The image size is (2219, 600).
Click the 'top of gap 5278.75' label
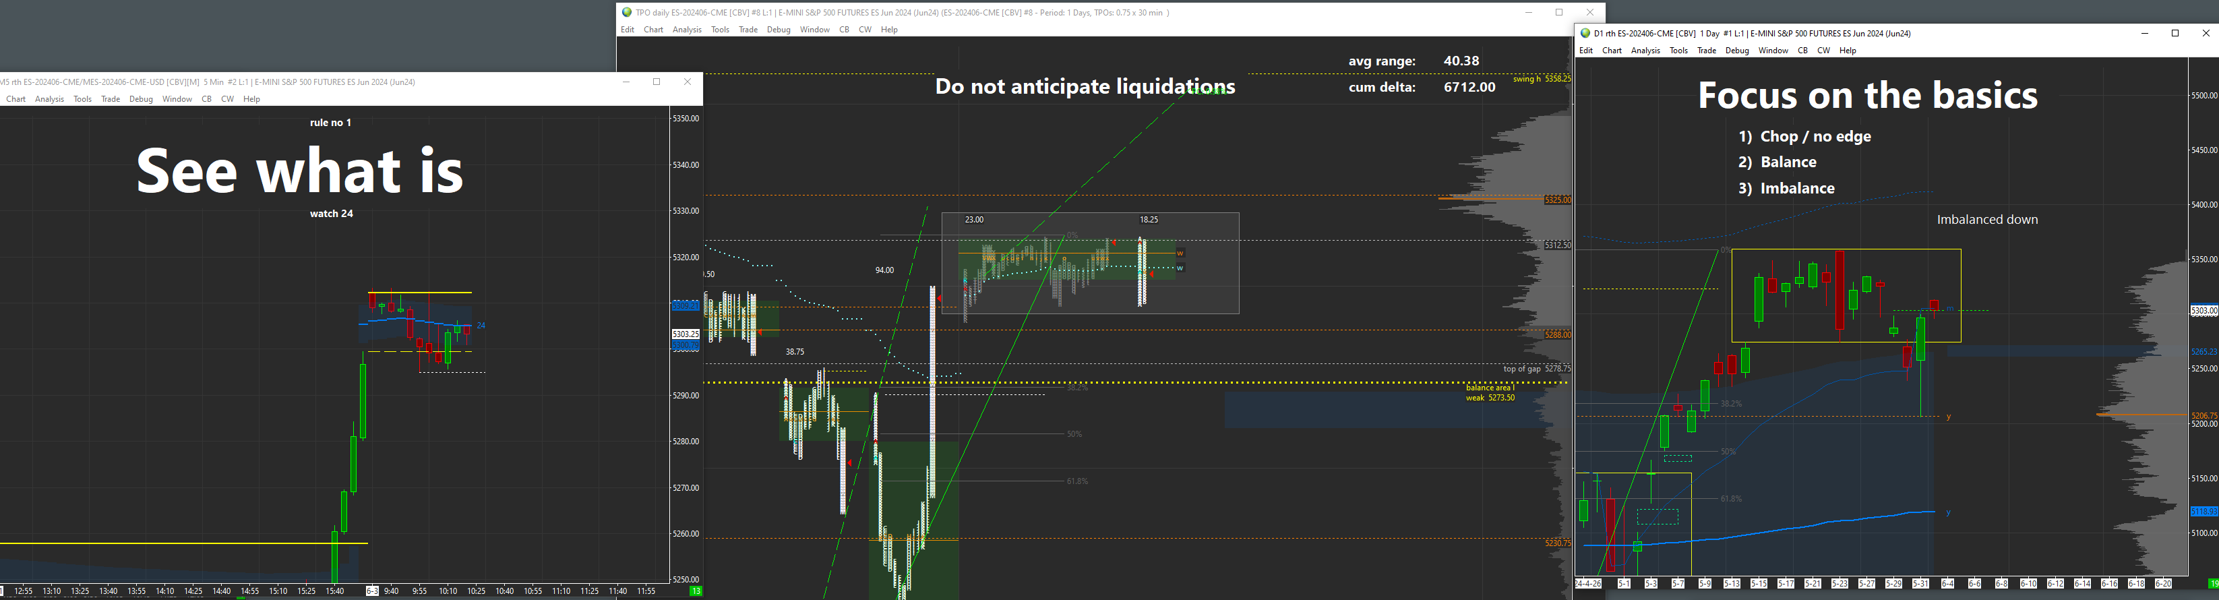pyautogui.click(x=1537, y=369)
